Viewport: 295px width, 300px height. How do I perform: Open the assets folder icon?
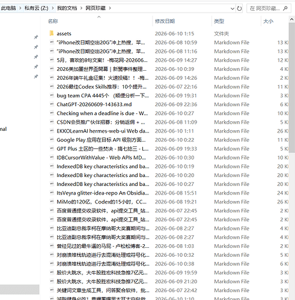pyautogui.click(x=52, y=33)
